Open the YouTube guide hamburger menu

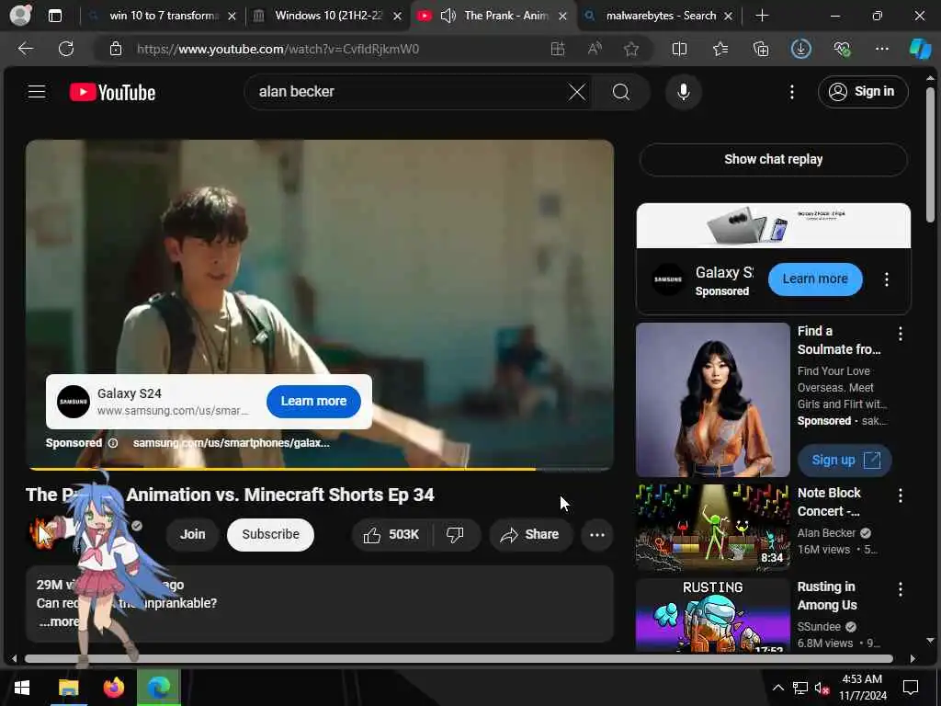click(37, 92)
